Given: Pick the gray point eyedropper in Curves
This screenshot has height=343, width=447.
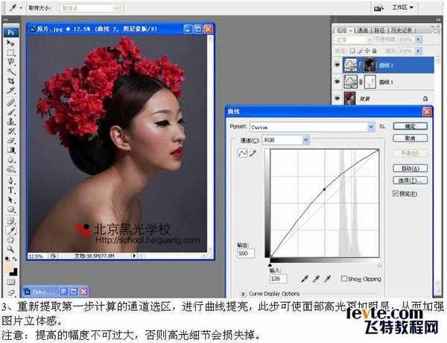Looking at the screenshot, I should click(x=316, y=279).
